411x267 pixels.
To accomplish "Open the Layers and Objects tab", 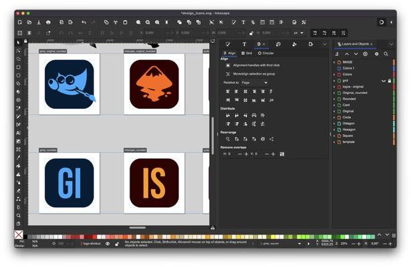I will pos(355,44).
